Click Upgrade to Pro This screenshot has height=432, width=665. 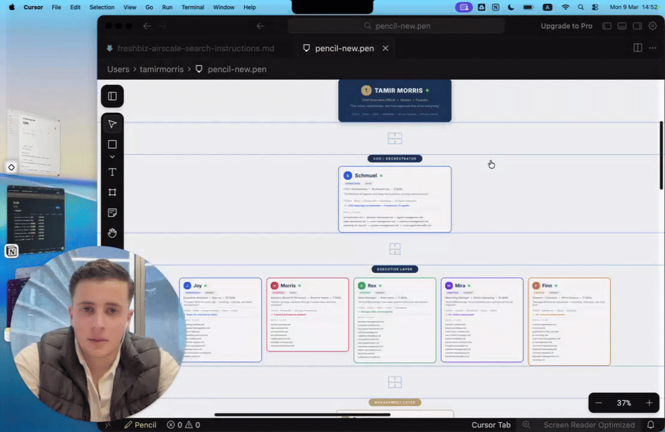pos(566,26)
